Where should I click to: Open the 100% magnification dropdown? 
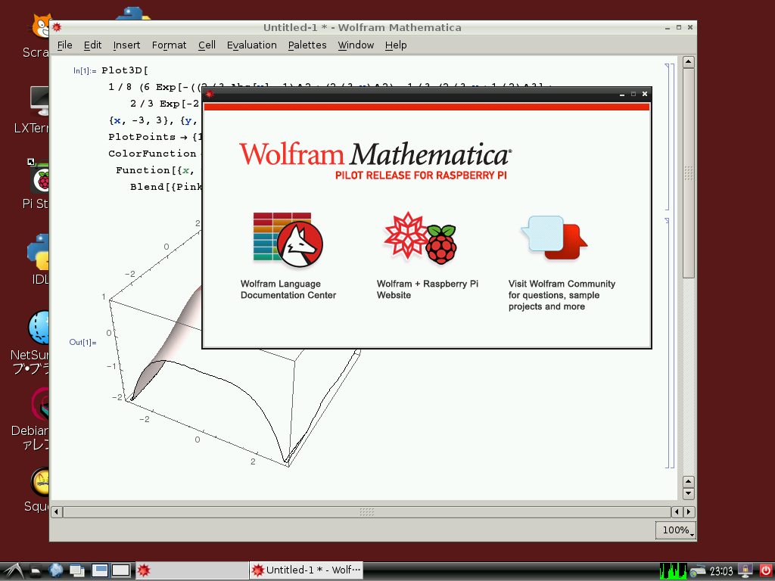point(676,530)
